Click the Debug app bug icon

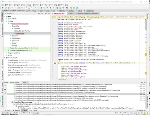41,8
